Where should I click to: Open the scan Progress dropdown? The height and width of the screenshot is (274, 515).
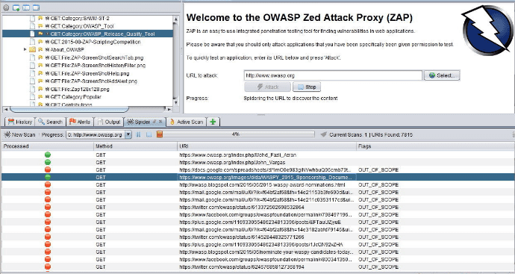pos(128,134)
